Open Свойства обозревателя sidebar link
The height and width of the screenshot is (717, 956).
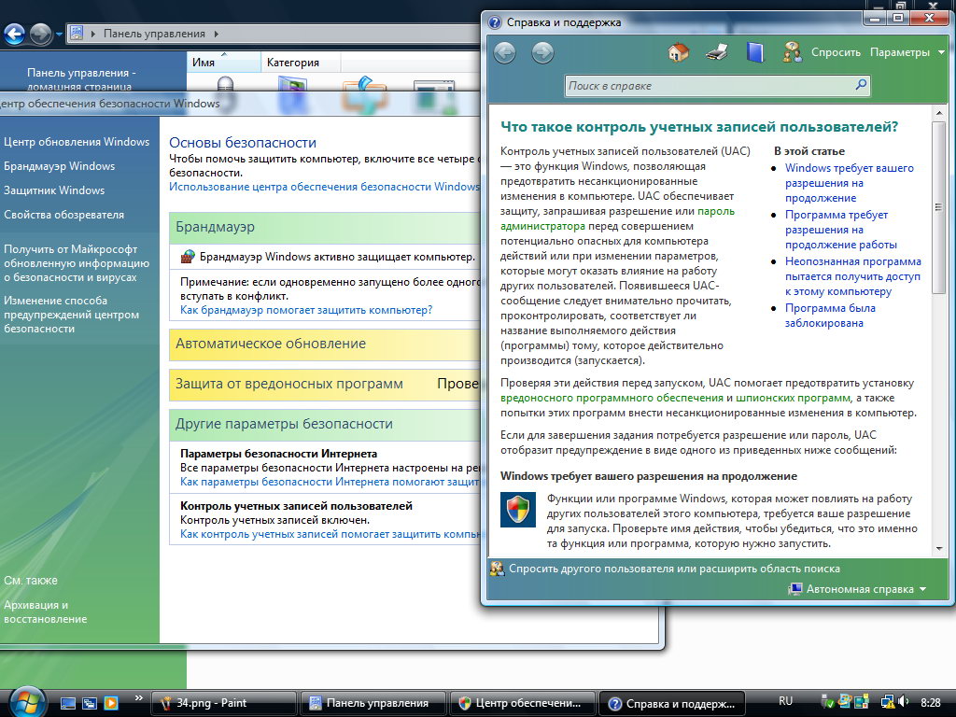pyautogui.click(x=64, y=215)
